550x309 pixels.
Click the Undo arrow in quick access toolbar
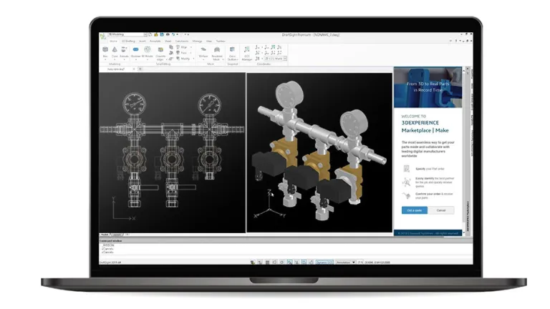[173, 34]
